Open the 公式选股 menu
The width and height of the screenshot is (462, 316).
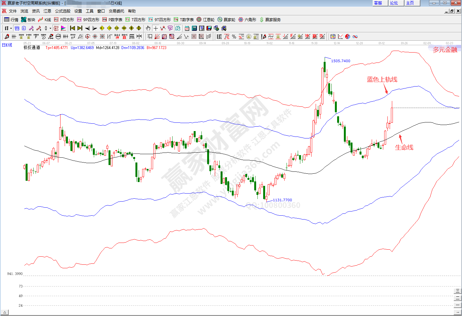click(x=63, y=11)
